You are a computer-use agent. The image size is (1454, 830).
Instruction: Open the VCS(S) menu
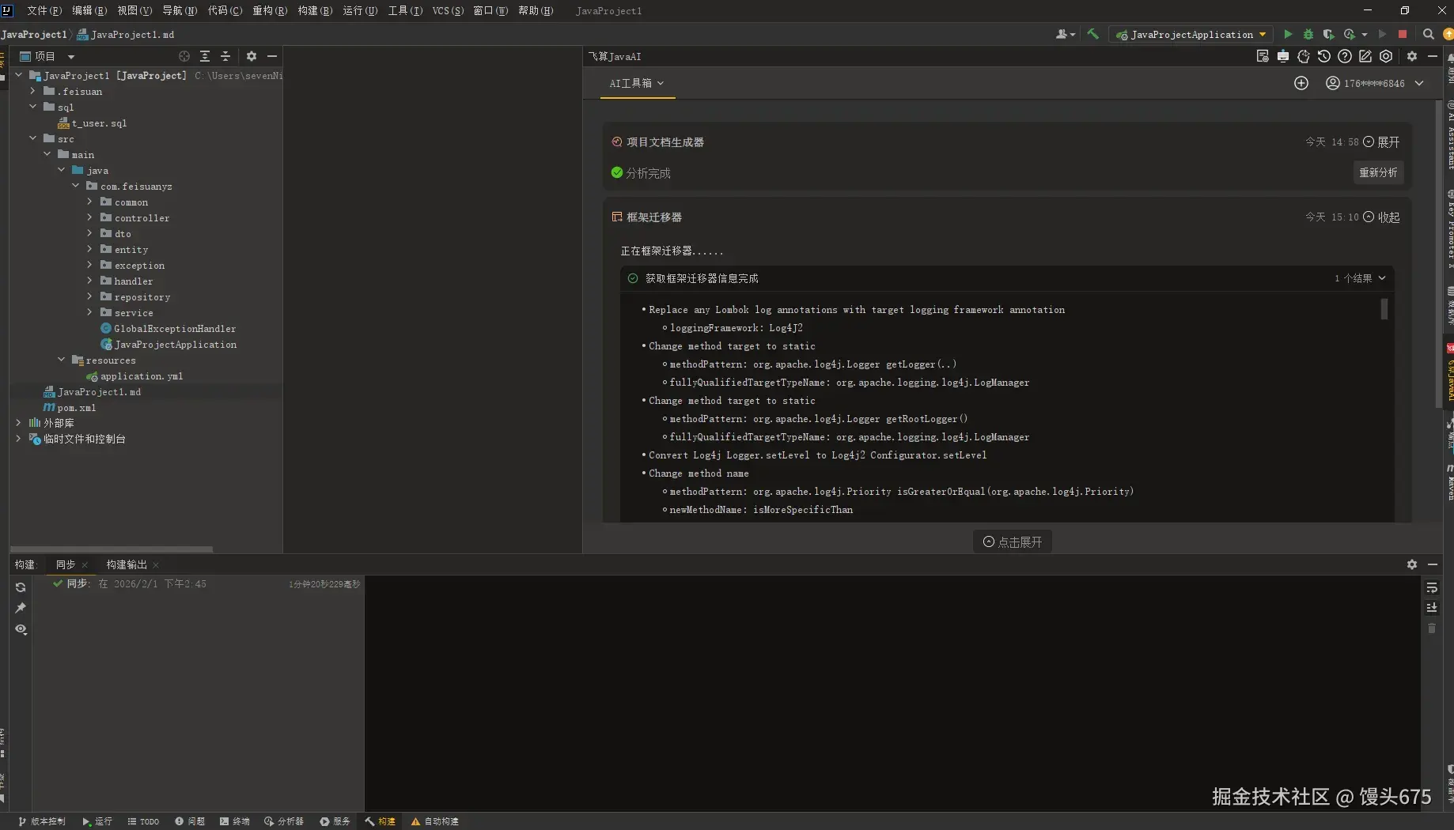point(448,10)
